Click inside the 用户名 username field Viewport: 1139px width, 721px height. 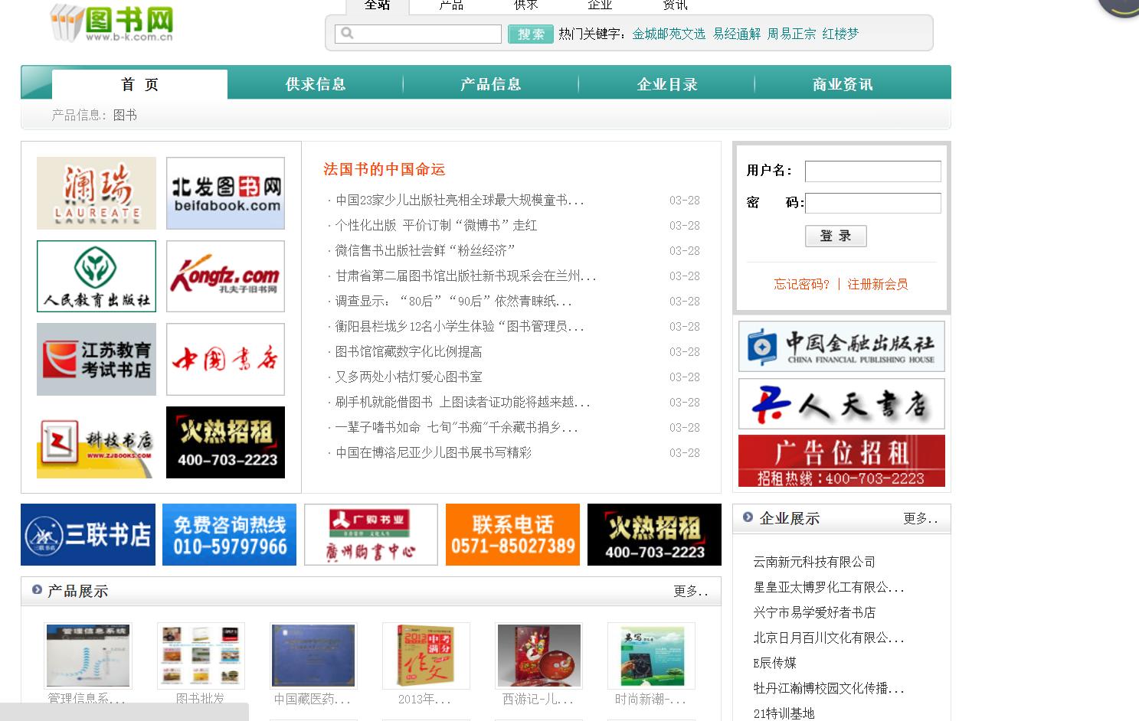pos(872,171)
